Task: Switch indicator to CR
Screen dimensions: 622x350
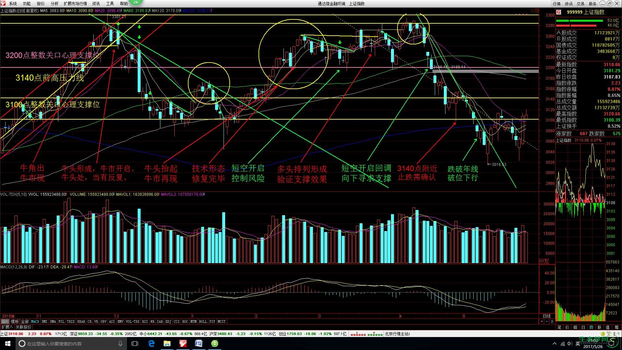Action: 90,321
